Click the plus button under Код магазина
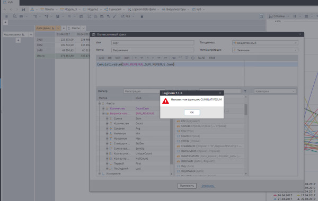The width and height of the screenshot is (318, 201). click(x=18, y=41)
